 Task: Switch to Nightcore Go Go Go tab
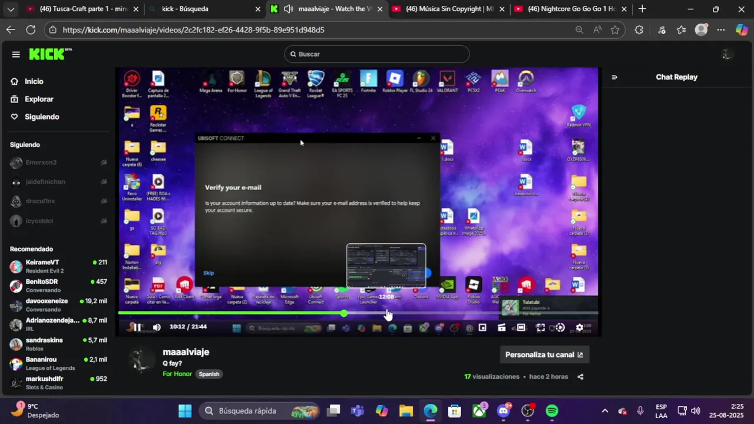pos(568,9)
